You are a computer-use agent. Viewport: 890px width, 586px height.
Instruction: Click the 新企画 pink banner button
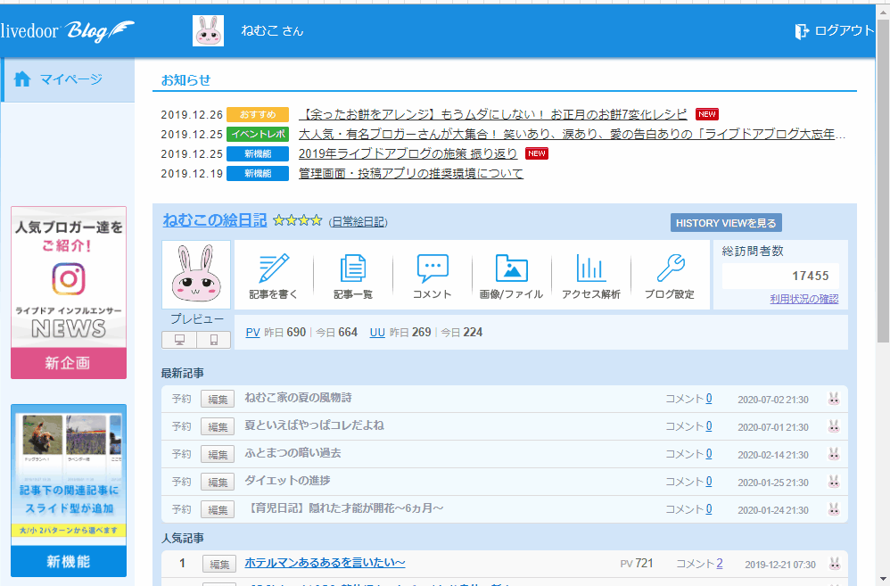pyautogui.click(x=69, y=363)
